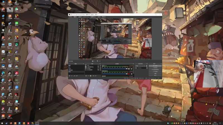Toggle the lock on the game capture source

pyautogui.click(x=100, y=68)
